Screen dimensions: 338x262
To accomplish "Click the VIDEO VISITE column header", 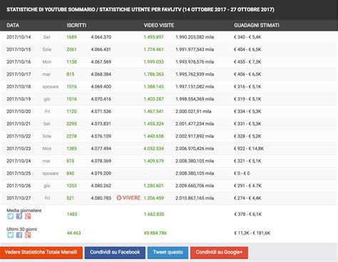I will 159,26.
